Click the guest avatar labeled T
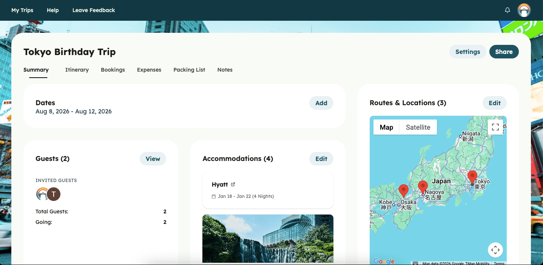Viewport: 543px width, 265px height. click(x=54, y=194)
